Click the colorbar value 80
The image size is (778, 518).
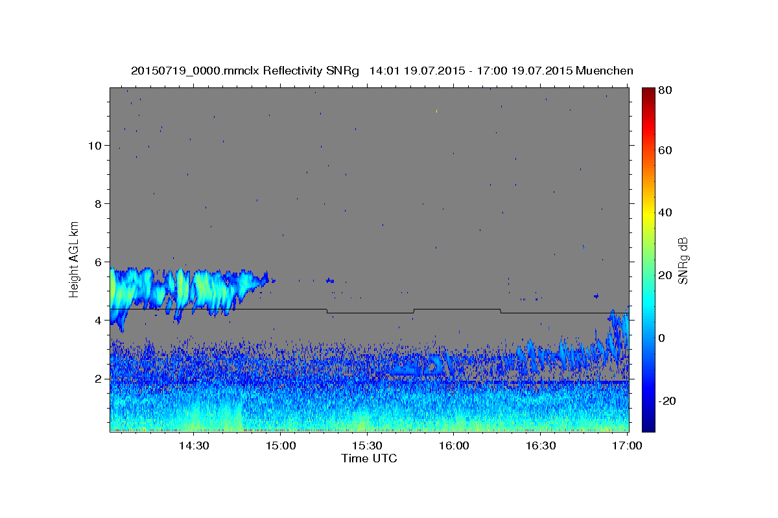[666, 91]
